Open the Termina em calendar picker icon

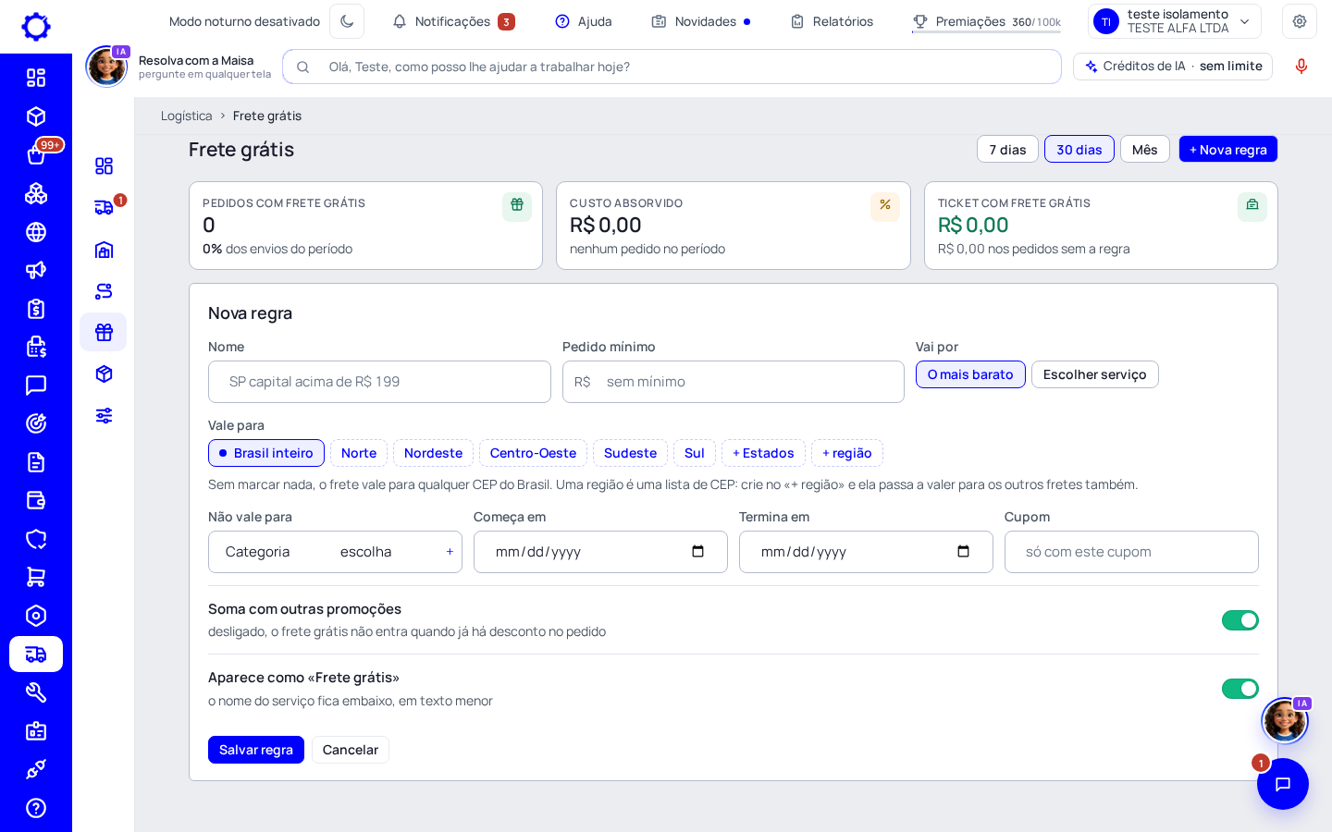click(x=963, y=552)
